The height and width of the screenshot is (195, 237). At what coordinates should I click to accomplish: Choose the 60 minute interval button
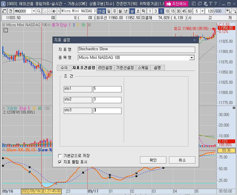click(x=190, y=11)
